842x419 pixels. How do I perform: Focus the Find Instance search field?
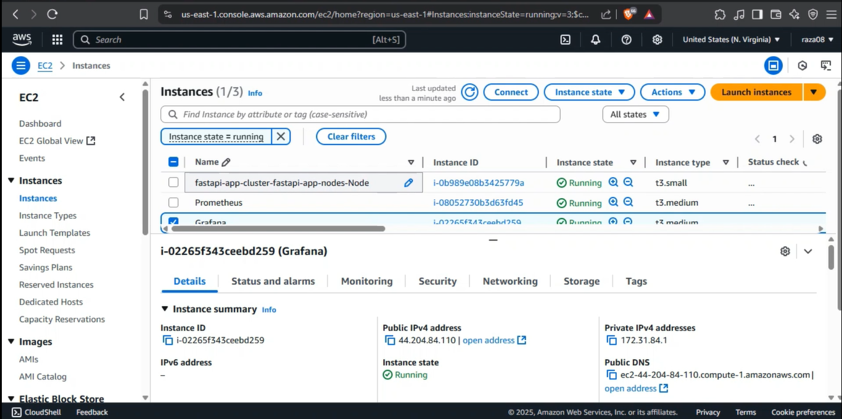click(x=364, y=114)
